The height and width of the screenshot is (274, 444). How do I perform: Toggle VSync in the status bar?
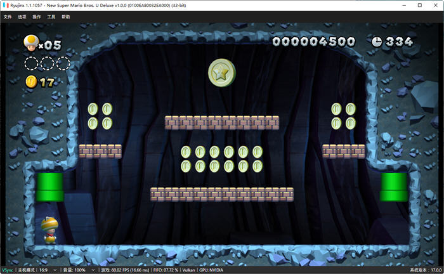pos(8,270)
